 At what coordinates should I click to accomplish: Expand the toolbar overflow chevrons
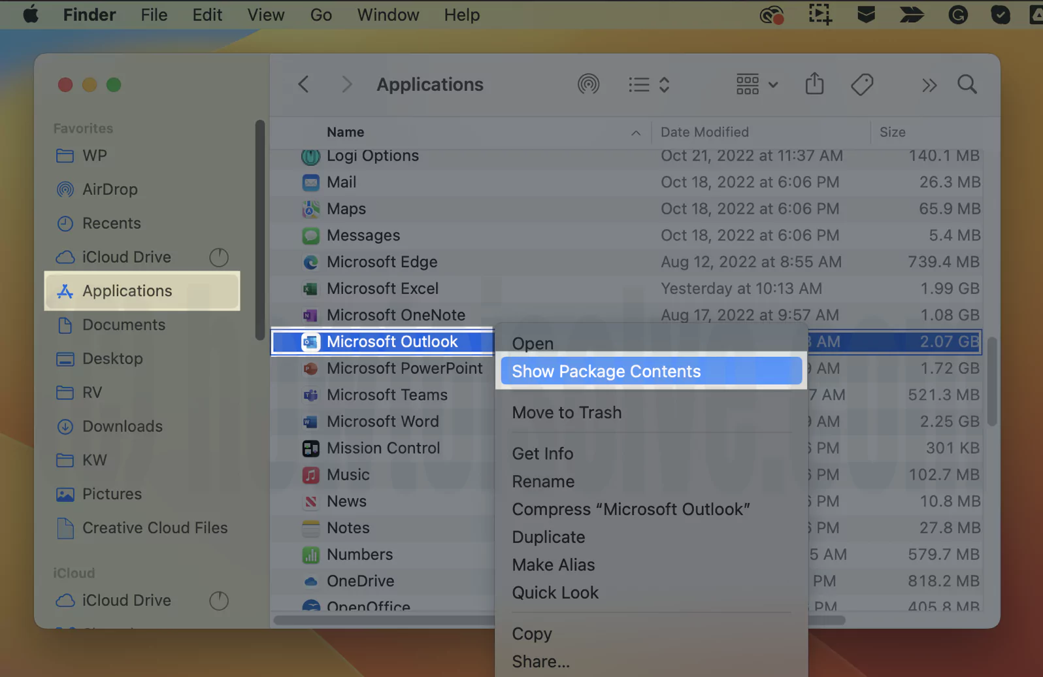coord(929,85)
